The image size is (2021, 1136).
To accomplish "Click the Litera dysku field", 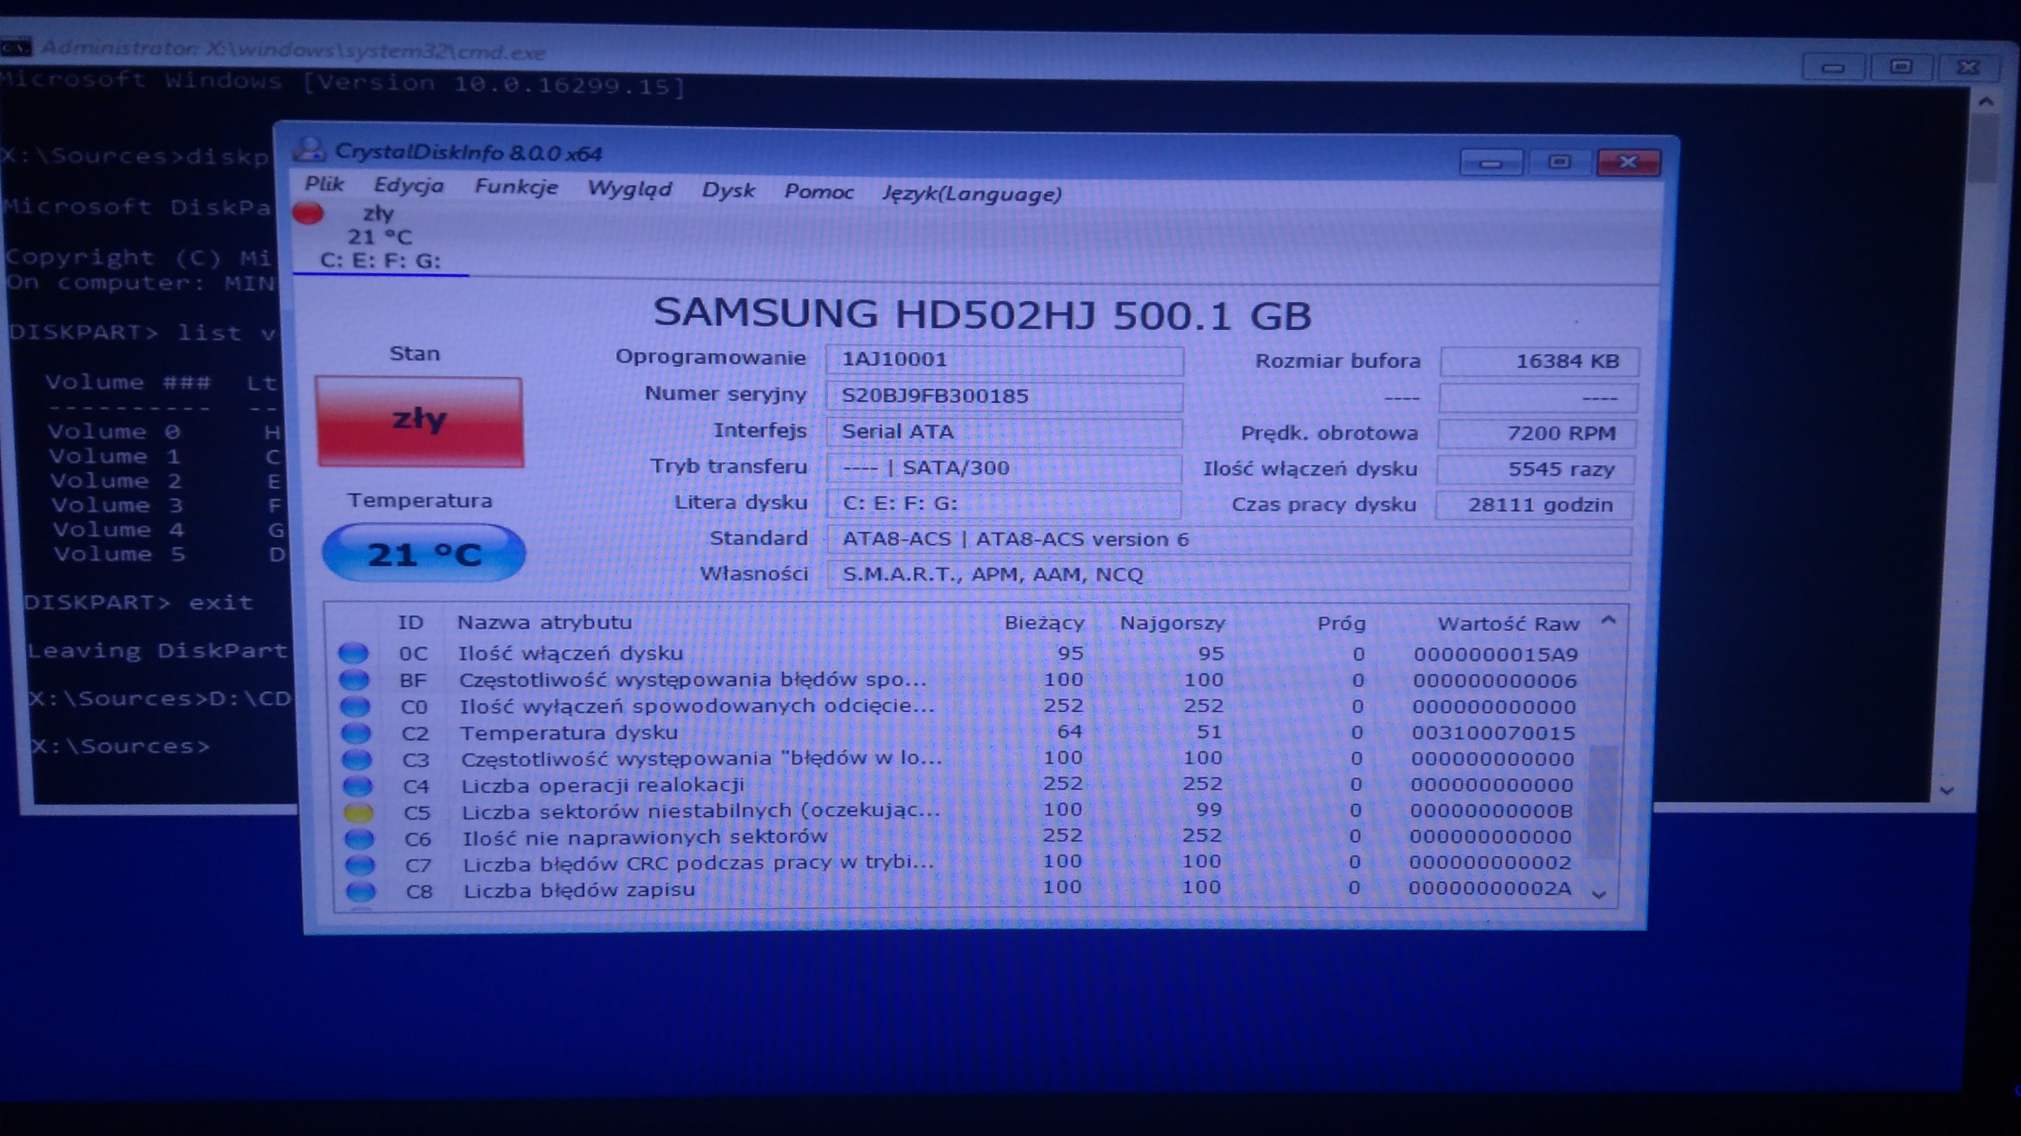I will 1004,503.
